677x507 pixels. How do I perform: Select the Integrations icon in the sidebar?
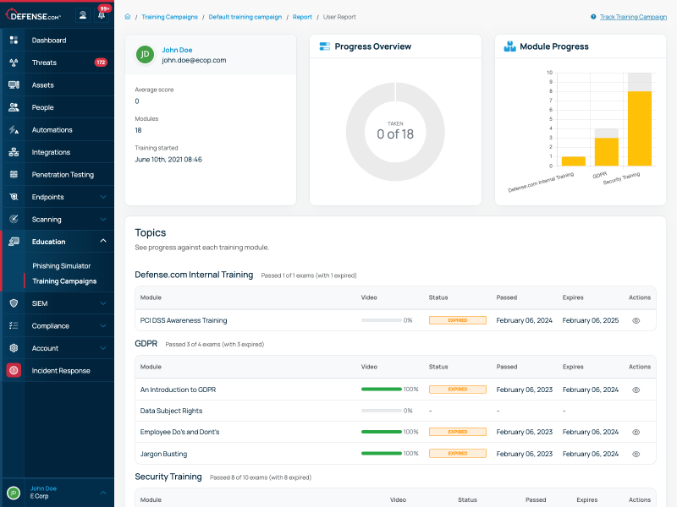click(13, 151)
